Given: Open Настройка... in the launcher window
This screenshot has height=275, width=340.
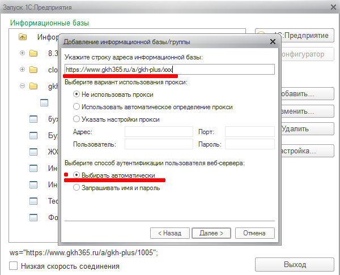Looking at the screenshot, I should point(308,151).
